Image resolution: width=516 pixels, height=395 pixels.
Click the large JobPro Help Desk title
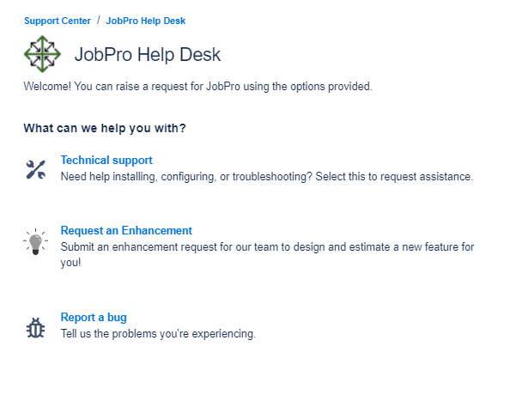pos(148,55)
